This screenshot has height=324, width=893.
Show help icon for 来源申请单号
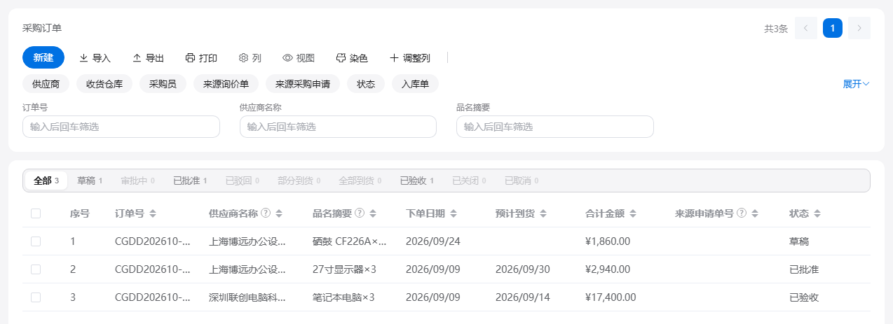click(741, 213)
